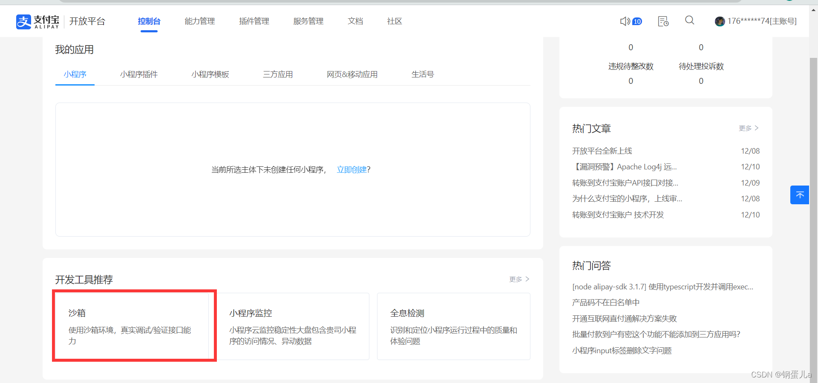Open question 小程序input标签删除文字问题
The height and width of the screenshot is (383, 818).
tap(622, 351)
